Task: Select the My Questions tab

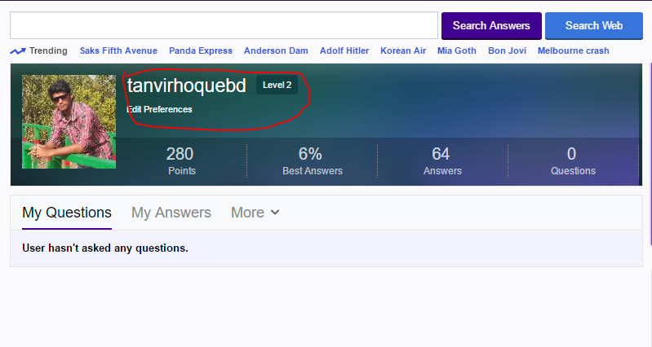Action: 67,213
